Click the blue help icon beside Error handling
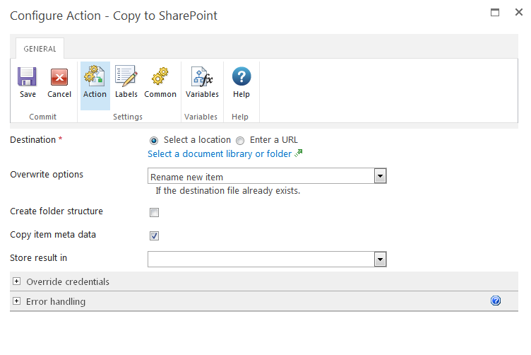Viewport: 531px width, 355px height. click(x=496, y=301)
